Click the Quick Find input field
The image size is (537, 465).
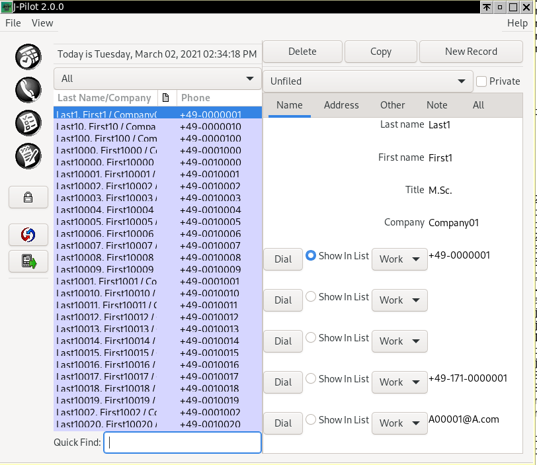tap(182, 443)
